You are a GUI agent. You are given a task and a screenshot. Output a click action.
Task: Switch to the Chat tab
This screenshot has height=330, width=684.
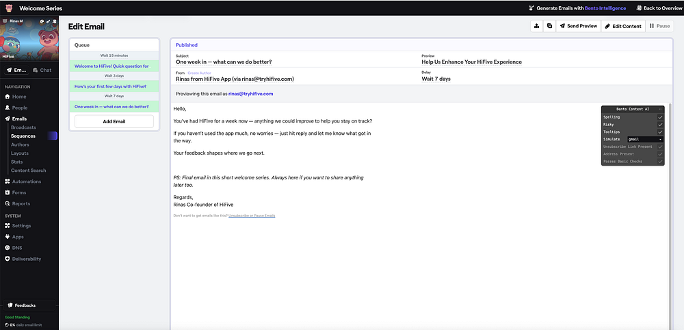(x=42, y=71)
